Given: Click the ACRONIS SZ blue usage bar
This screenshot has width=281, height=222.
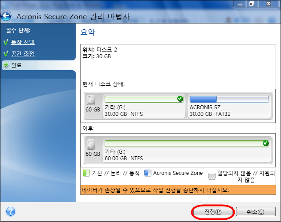Looking at the screenshot, I should point(229,99).
